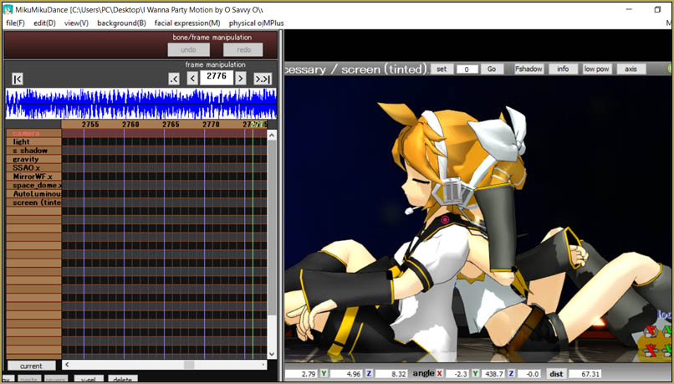
Task: Open the file(F) menu
Action: click(x=16, y=23)
